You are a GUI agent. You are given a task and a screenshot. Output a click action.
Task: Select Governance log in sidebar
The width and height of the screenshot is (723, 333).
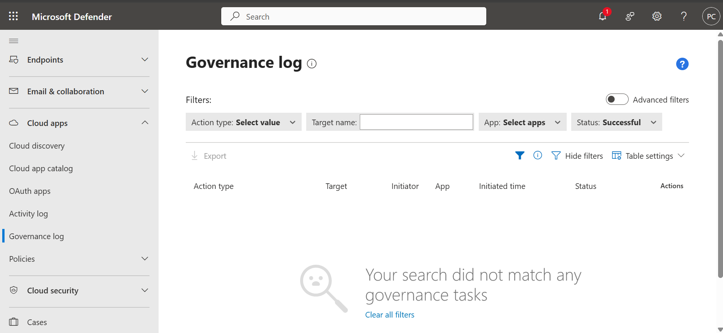coord(36,236)
